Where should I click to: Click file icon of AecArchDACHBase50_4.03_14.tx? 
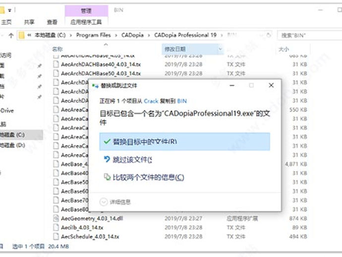[x=56, y=73]
